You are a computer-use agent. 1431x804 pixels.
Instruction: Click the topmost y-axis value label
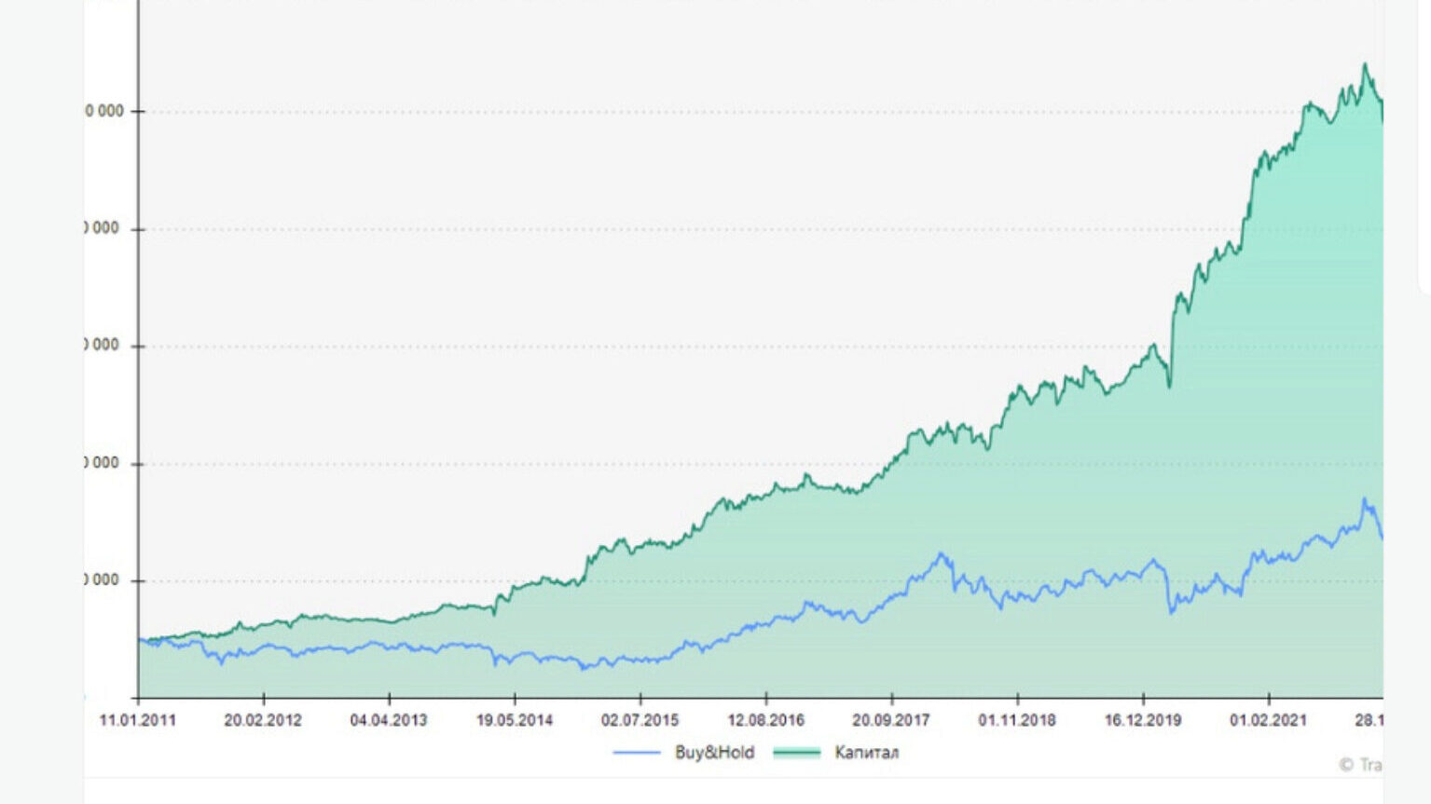[x=104, y=112]
